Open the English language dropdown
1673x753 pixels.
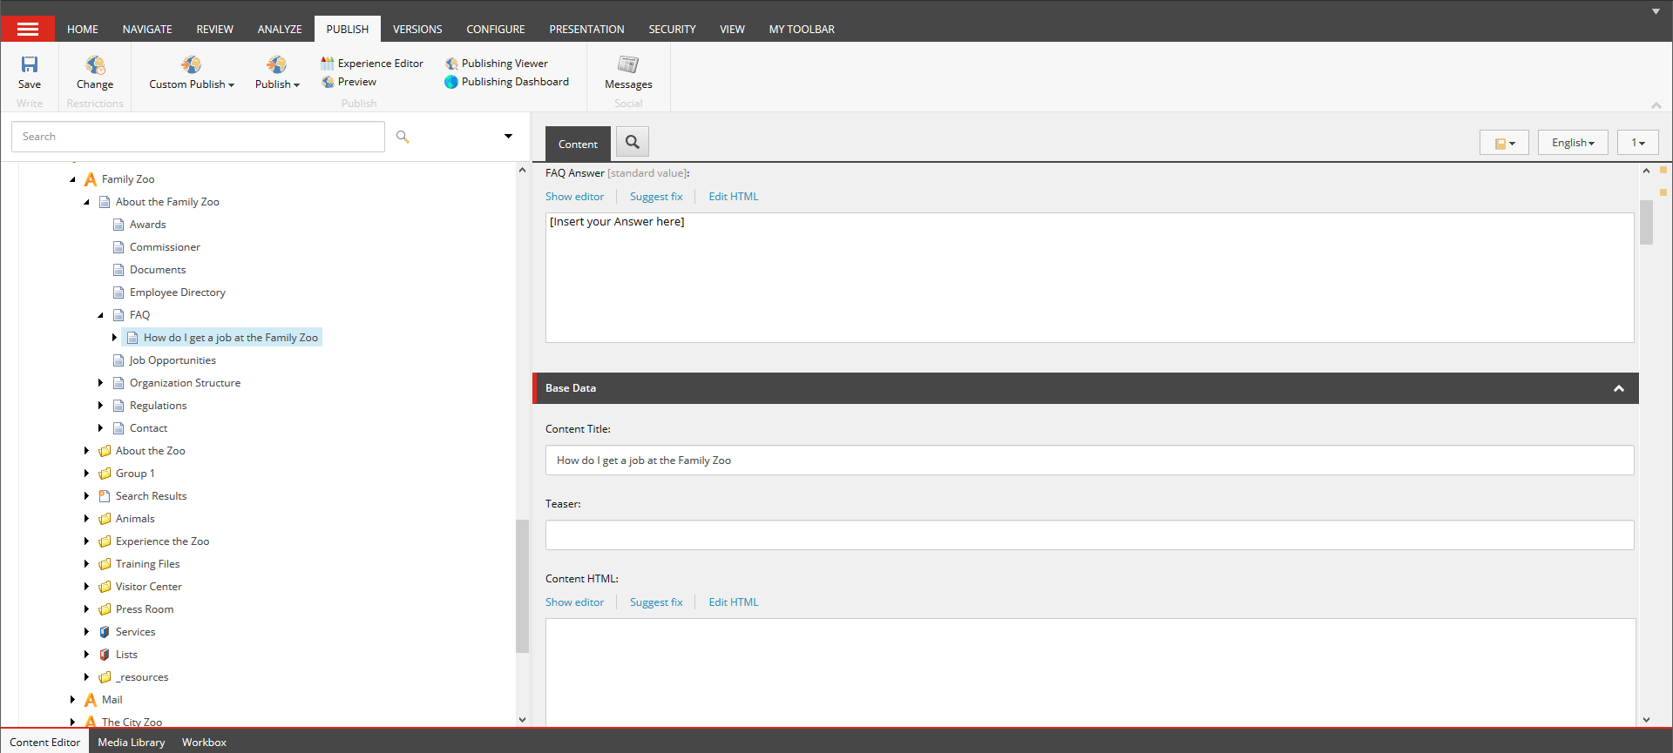[1573, 143]
